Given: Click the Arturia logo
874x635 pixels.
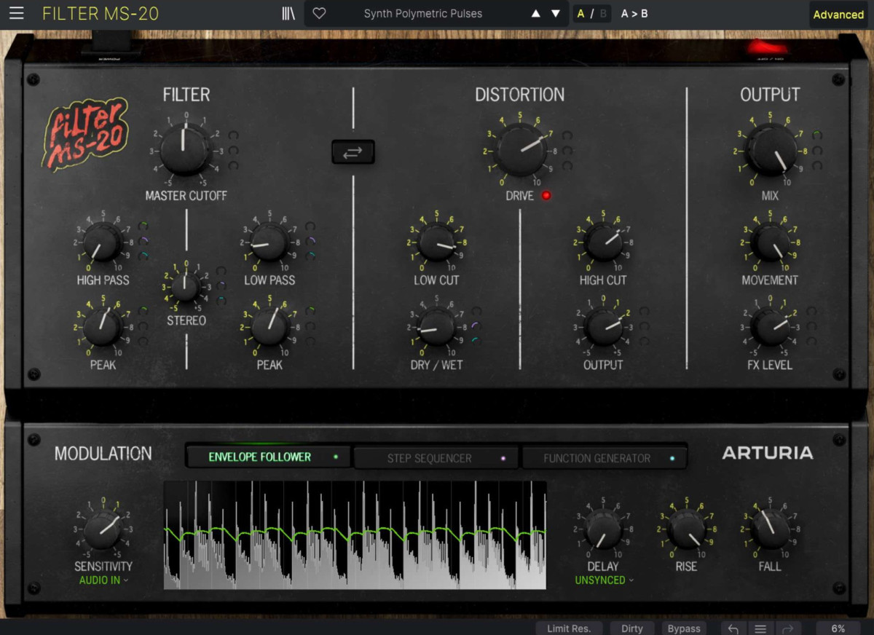Looking at the screenshot, I should (x=767, y=453).
